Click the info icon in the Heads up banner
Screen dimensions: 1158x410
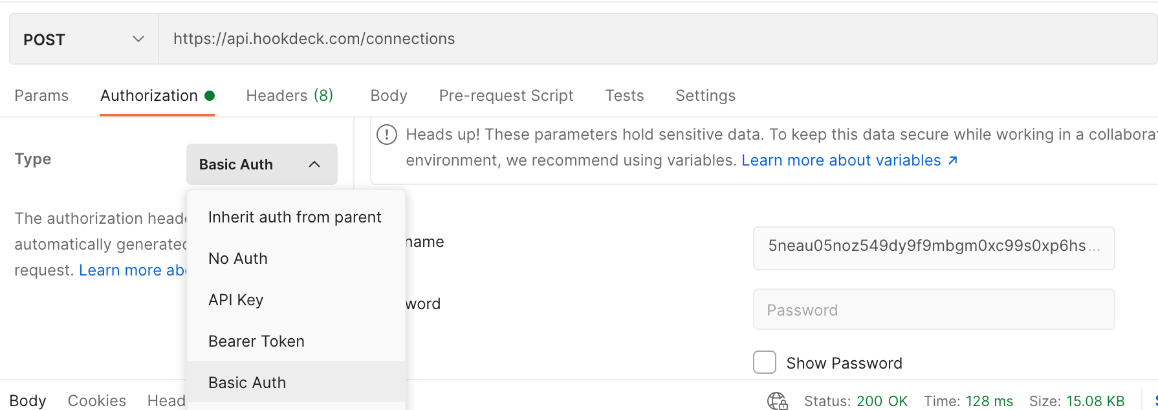pos(387,135)
